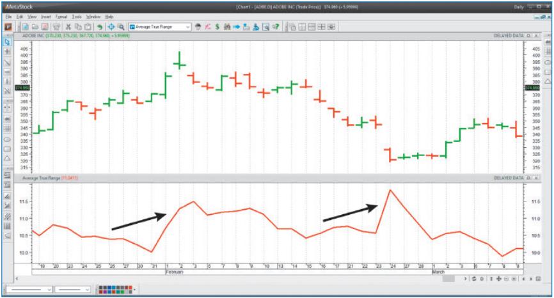Click the New chart icon in toolbar
The image size is (554, 298).
coord(26,27)
